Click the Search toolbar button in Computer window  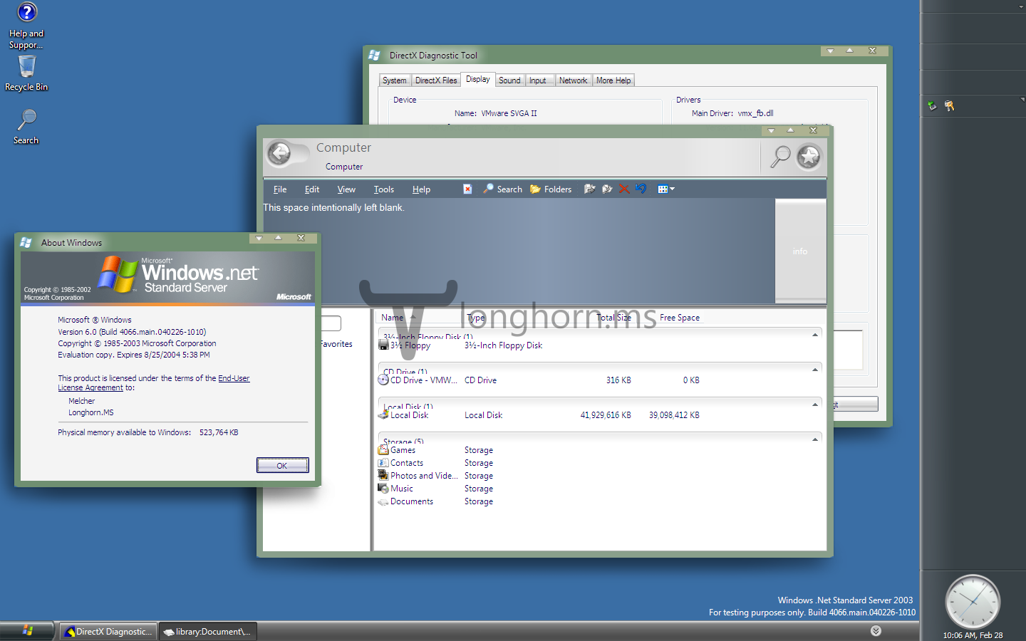[x=502, y=189]
